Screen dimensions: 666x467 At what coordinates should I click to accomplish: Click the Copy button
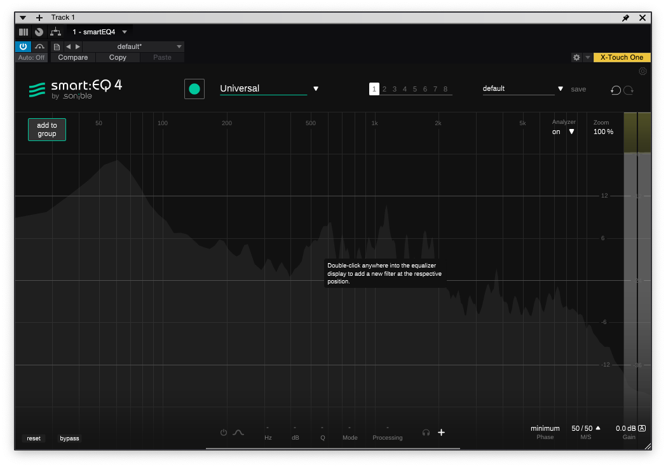tap(118, 57)
